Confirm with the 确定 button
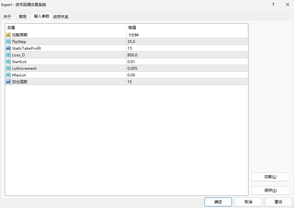294x208 pixels. coord(218,202)
